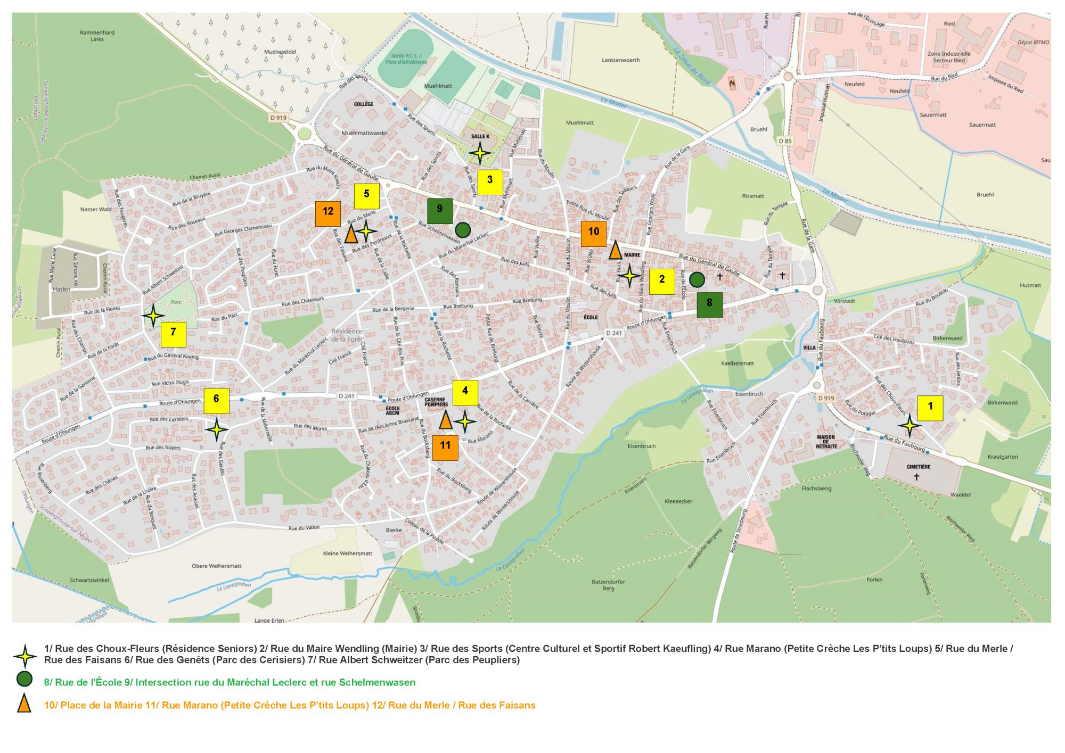The height and width of the screenshot is (753, 1065).
Task: Click the MAISON DE RETRAITE label
Action: (826, 442)
